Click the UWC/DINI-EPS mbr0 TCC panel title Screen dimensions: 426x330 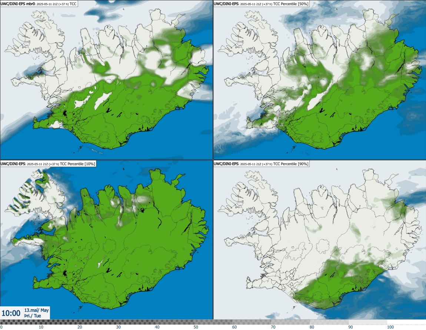pos(39,4)
